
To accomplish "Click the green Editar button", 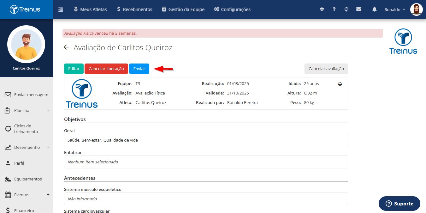I will (74, 69).
